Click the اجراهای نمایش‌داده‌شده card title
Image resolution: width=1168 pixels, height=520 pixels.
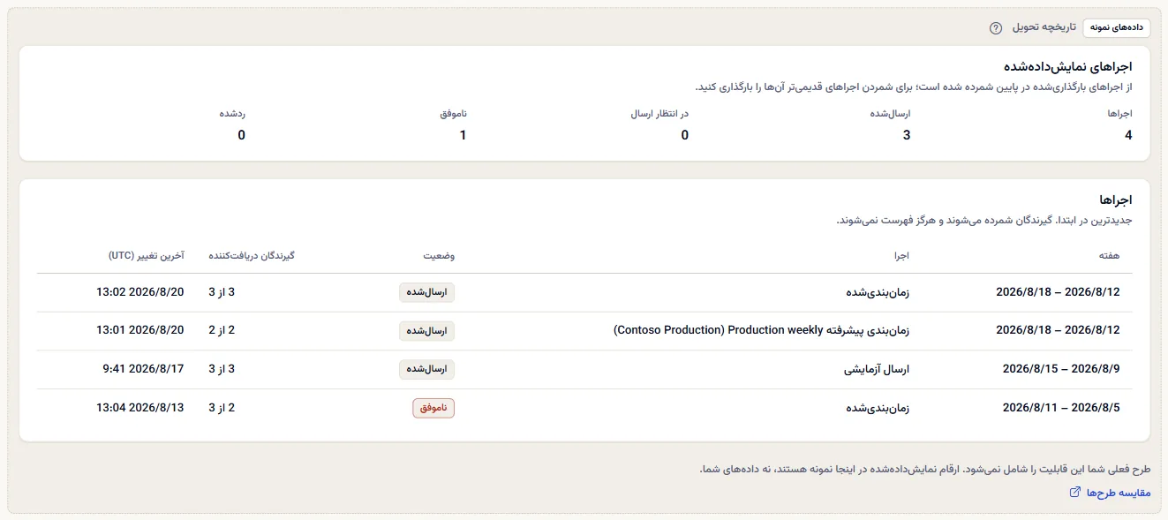click(1067, 66)
